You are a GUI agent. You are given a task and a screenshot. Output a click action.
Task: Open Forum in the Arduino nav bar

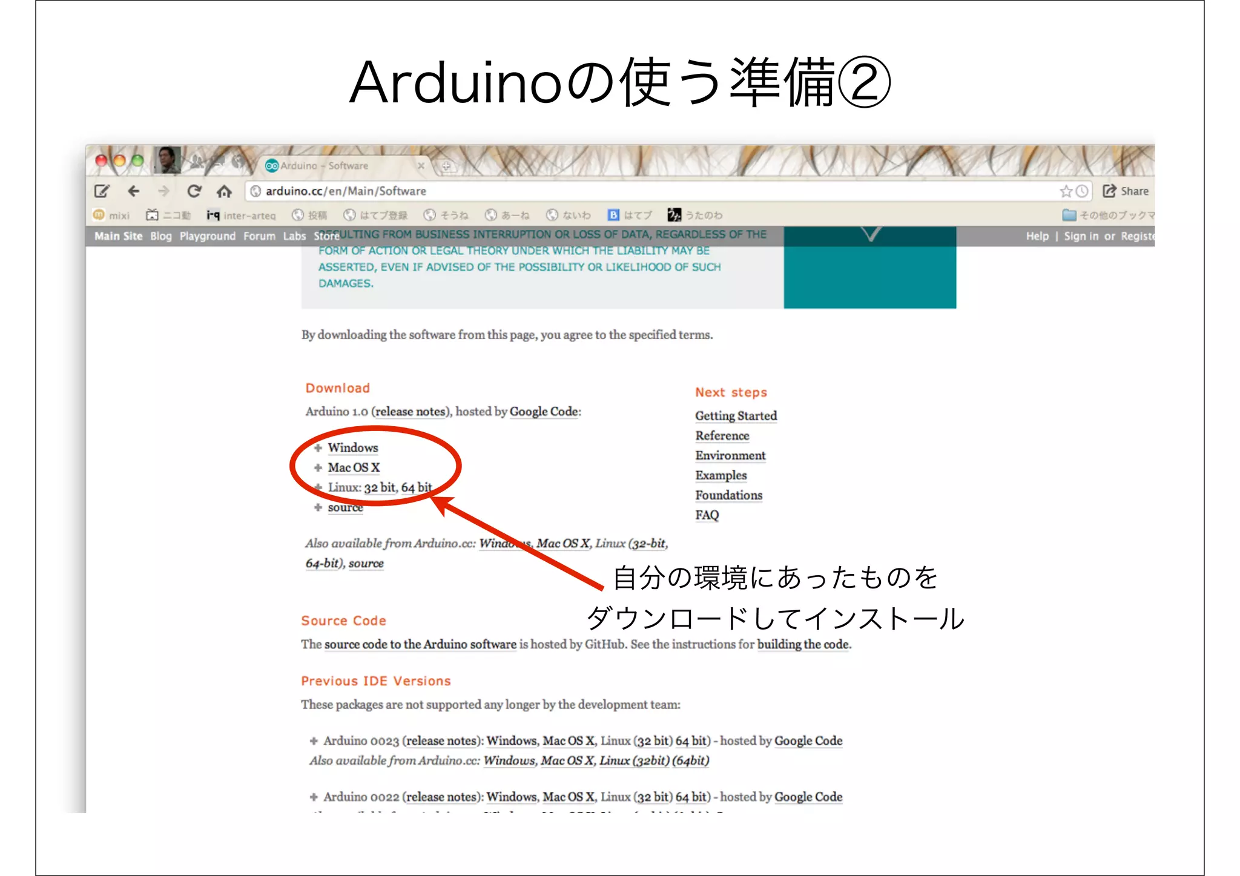[x=259, y=236]
